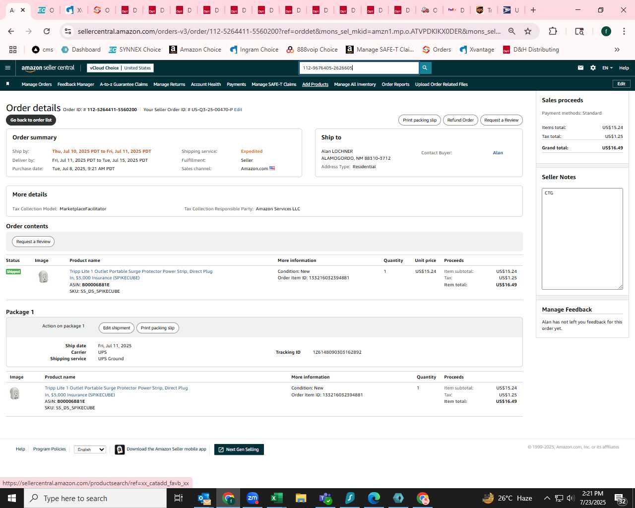This screenshot has height=508, width=635.
Task: Click the browser zoom magnifier icon
Action: 511,31
